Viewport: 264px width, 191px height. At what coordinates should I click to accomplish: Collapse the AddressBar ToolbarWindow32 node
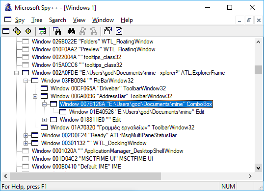pyautogui.click(x=35, y=96)
